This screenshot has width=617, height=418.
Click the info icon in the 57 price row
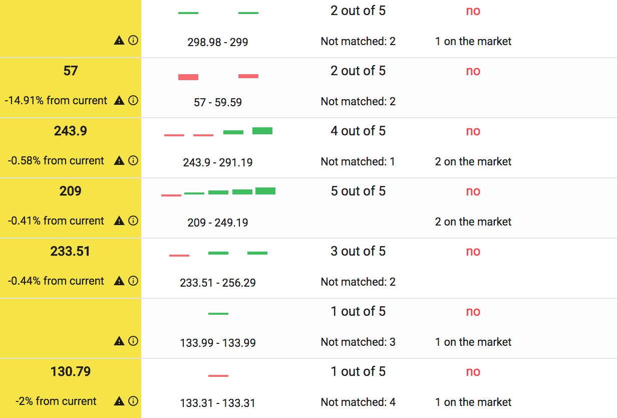tap(133, 100)
